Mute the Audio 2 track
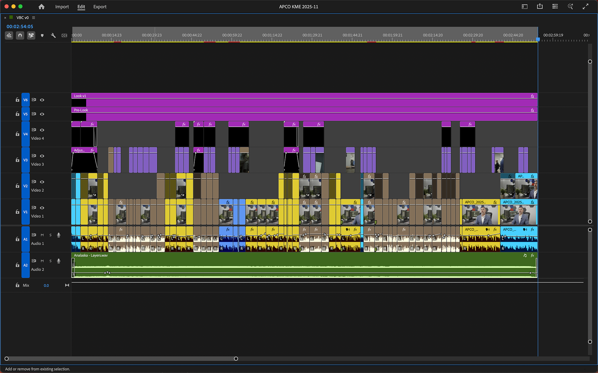The image size is (598, 373). pos(42,261)
